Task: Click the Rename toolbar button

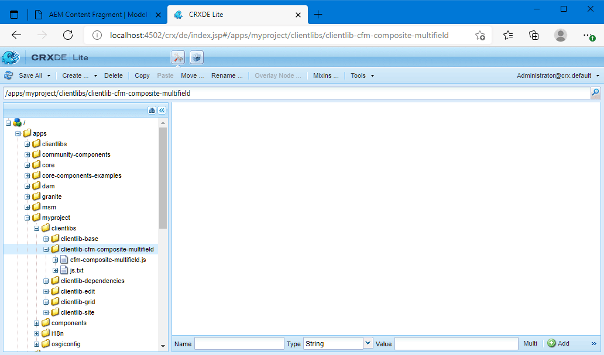Action: pos(227,75)
